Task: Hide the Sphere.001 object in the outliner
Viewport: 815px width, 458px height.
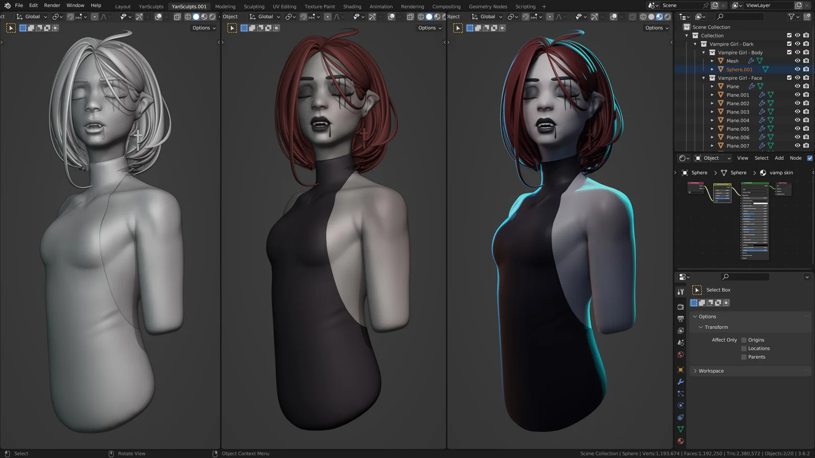Action: [797, 69]
